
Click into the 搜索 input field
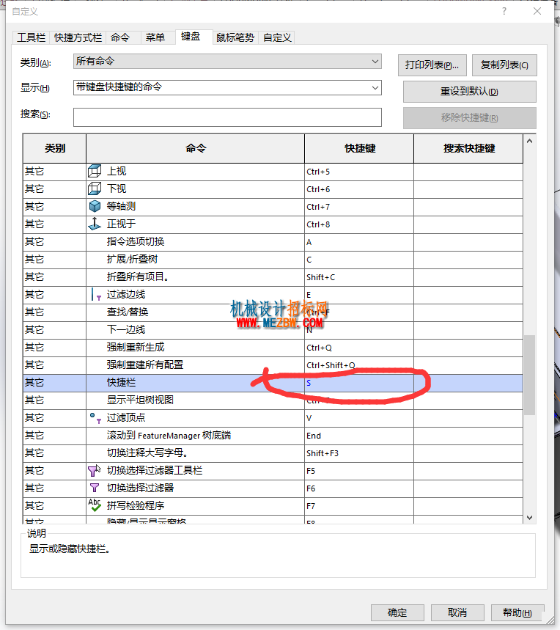click(227, 117)
